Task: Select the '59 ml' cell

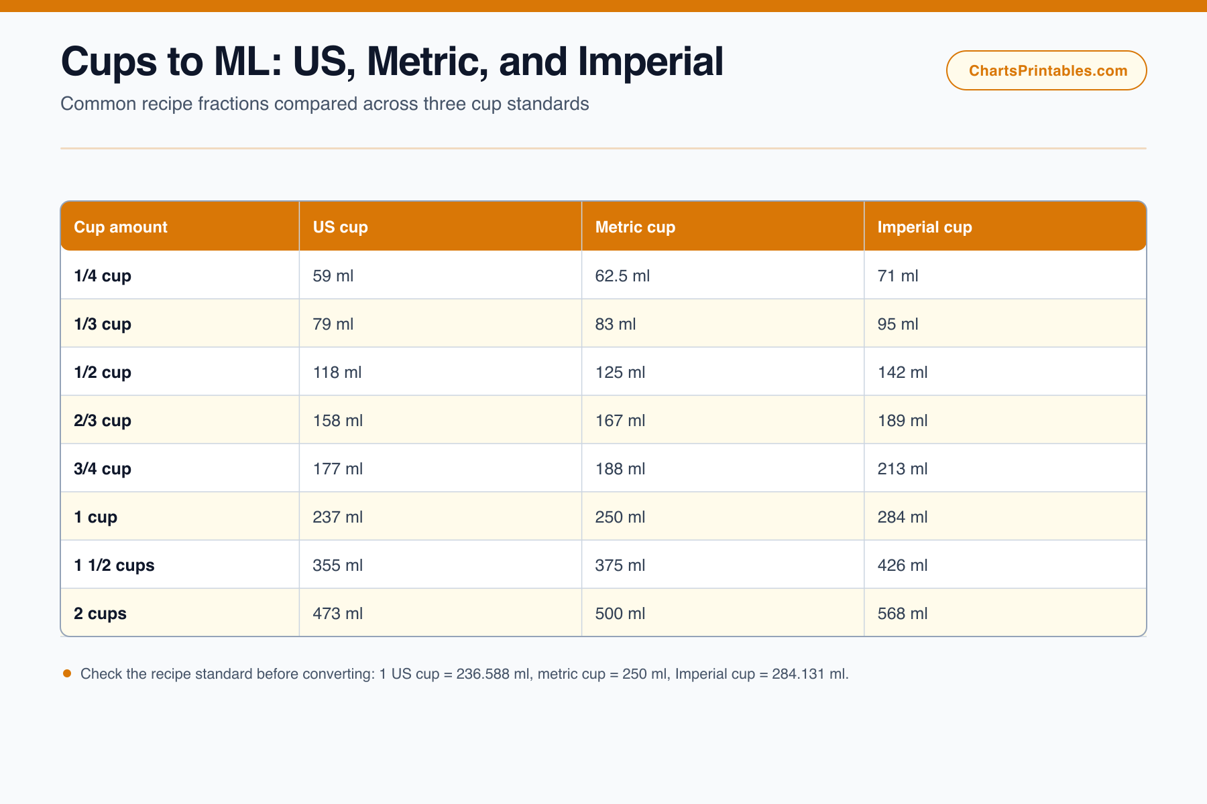Action: pyautogui.click(x=441, y=275)
